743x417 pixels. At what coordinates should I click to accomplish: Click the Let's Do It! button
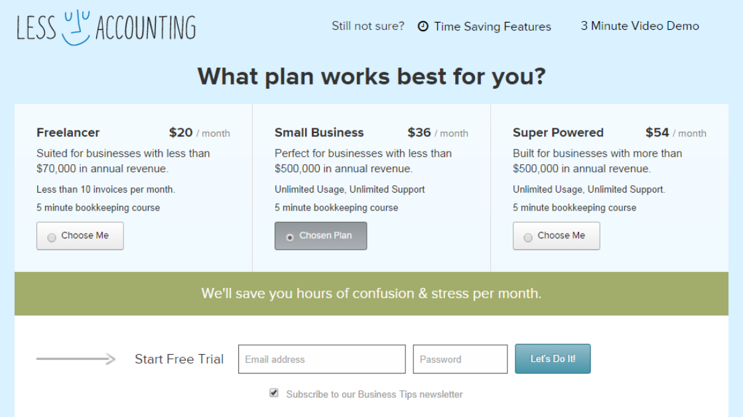pyautogui.click(x=553, y=359)
